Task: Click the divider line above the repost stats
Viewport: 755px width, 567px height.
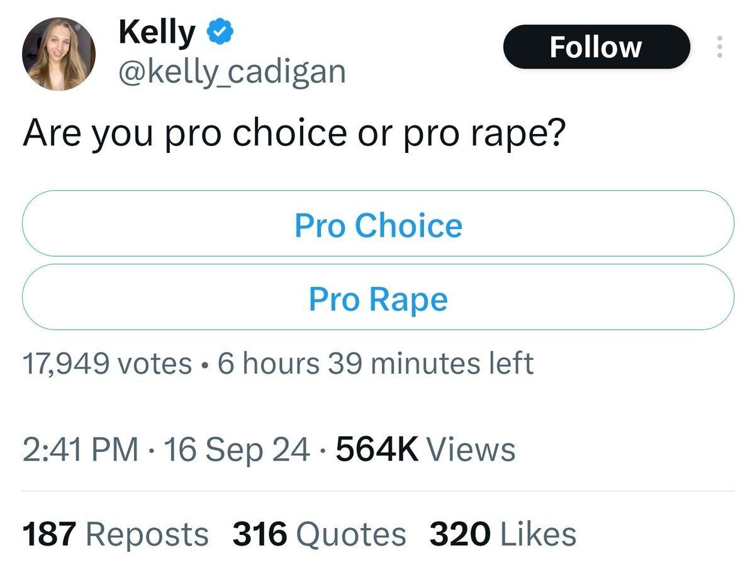Action: (377, 491)
